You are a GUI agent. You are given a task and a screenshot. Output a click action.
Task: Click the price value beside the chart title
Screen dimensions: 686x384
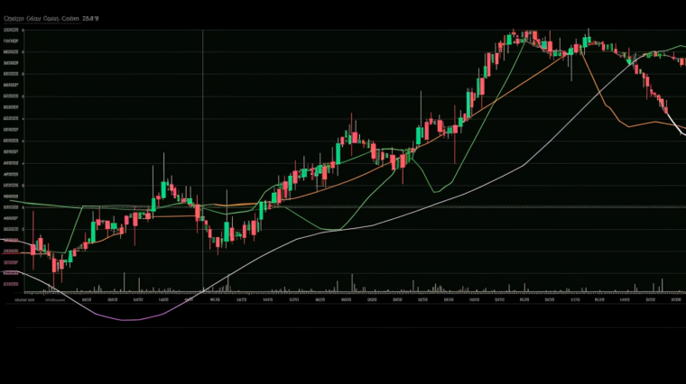pos(90,17)
